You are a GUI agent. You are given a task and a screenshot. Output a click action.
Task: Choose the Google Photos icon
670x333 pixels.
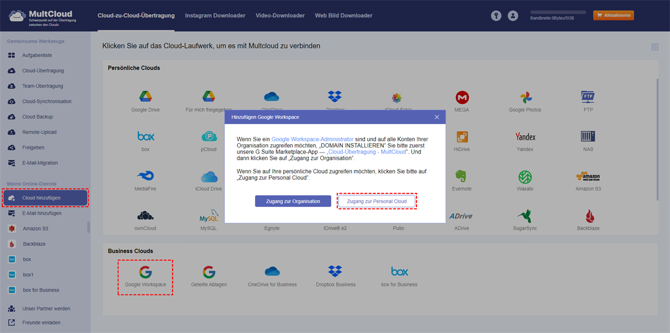tap(525, 97)
